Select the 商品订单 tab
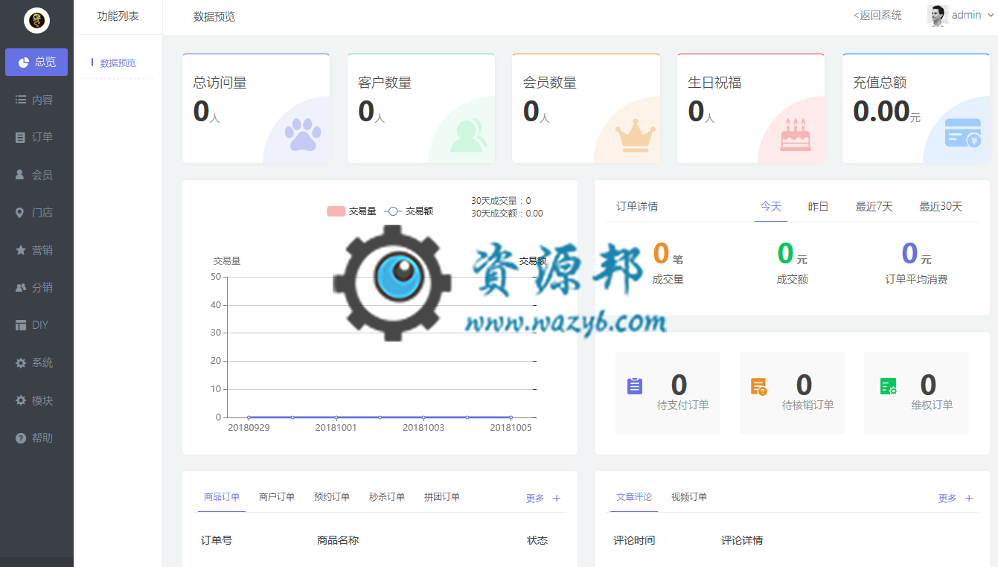 pos(222,497)
